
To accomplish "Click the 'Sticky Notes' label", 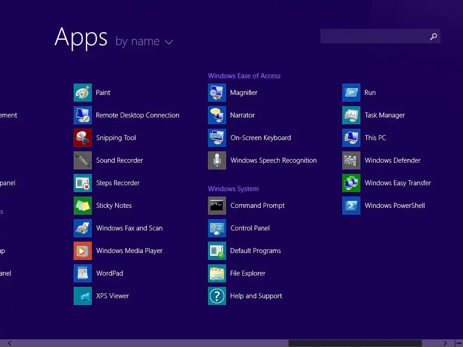I will [114, 206].
